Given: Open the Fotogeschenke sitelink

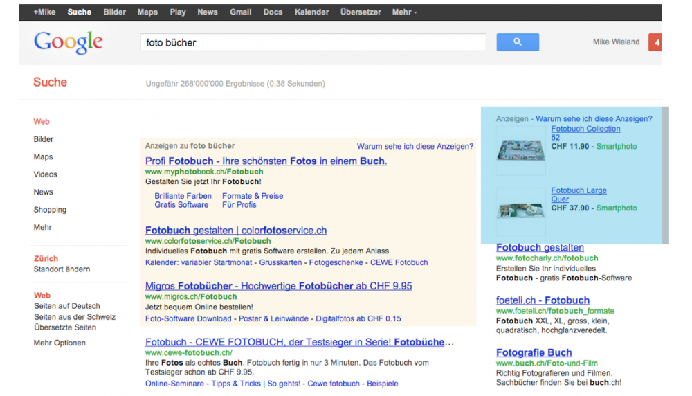Looking at the screenshot, I should (336, 262).
